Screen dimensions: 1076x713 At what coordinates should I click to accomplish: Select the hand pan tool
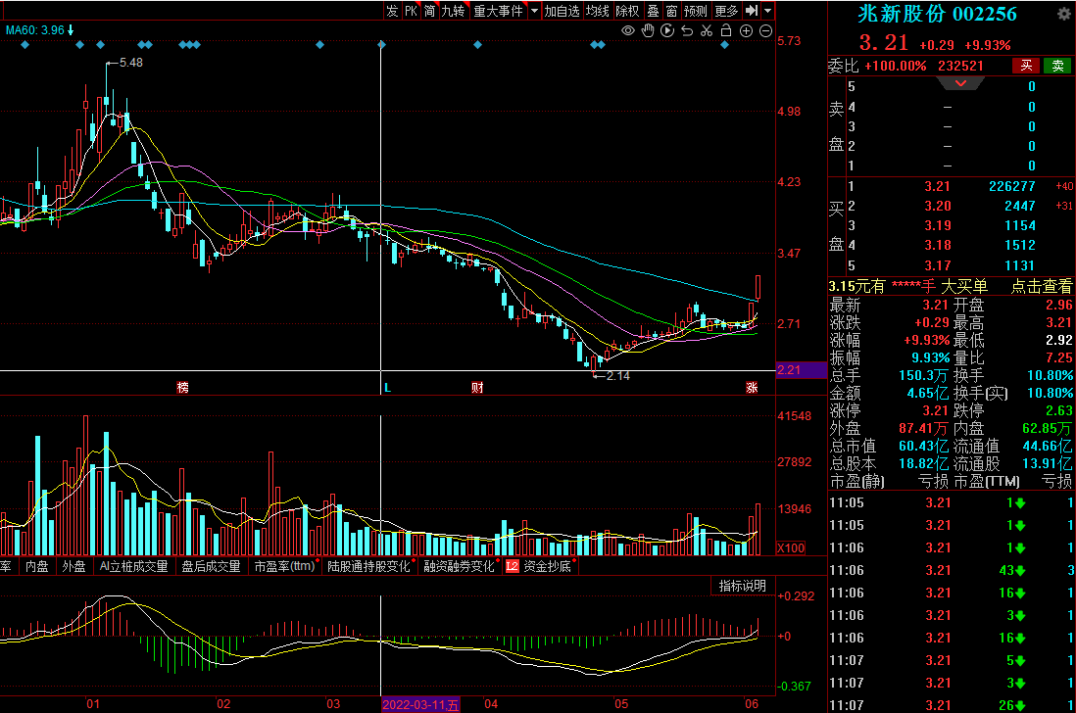(648, 31)
